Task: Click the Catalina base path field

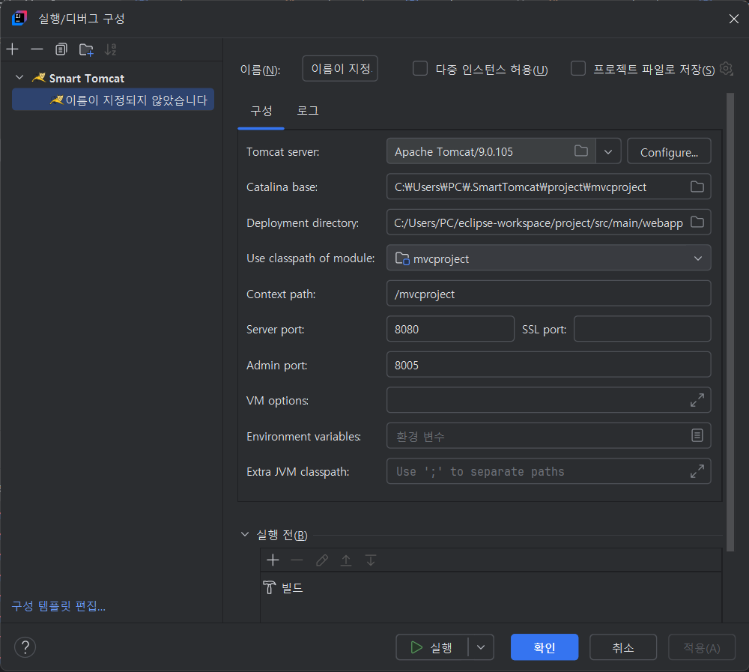Action: click(x=548, y=187)
